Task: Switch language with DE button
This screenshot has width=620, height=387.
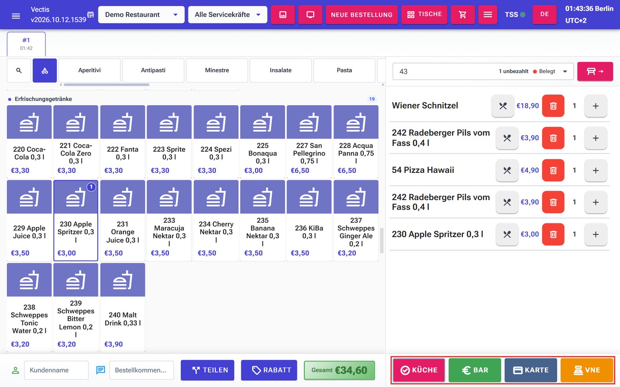Action: pyautogui.click(x=544, y=14)
